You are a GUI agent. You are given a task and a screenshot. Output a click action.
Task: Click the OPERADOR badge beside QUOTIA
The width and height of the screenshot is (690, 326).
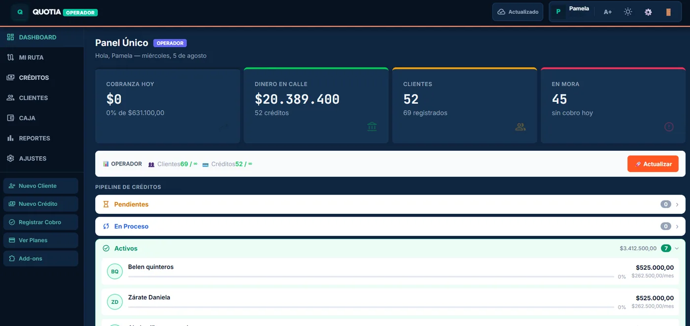click(x=80, y=12)
